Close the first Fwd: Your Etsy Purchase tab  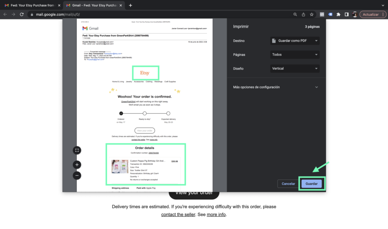pos(59,5)
